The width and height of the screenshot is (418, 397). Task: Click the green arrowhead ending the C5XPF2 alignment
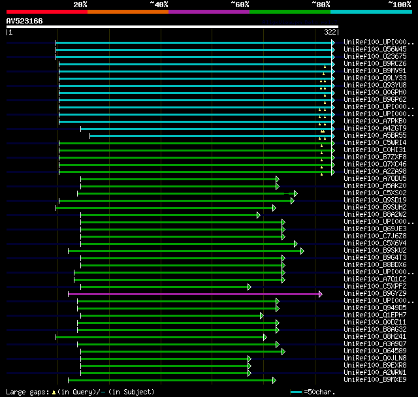point(249,287)
